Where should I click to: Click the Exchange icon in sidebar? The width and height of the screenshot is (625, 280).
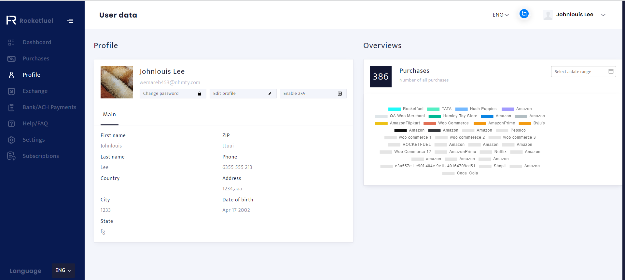point(11,91)
